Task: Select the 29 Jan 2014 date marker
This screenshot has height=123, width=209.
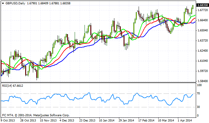Action: click(x=126, y=121)
